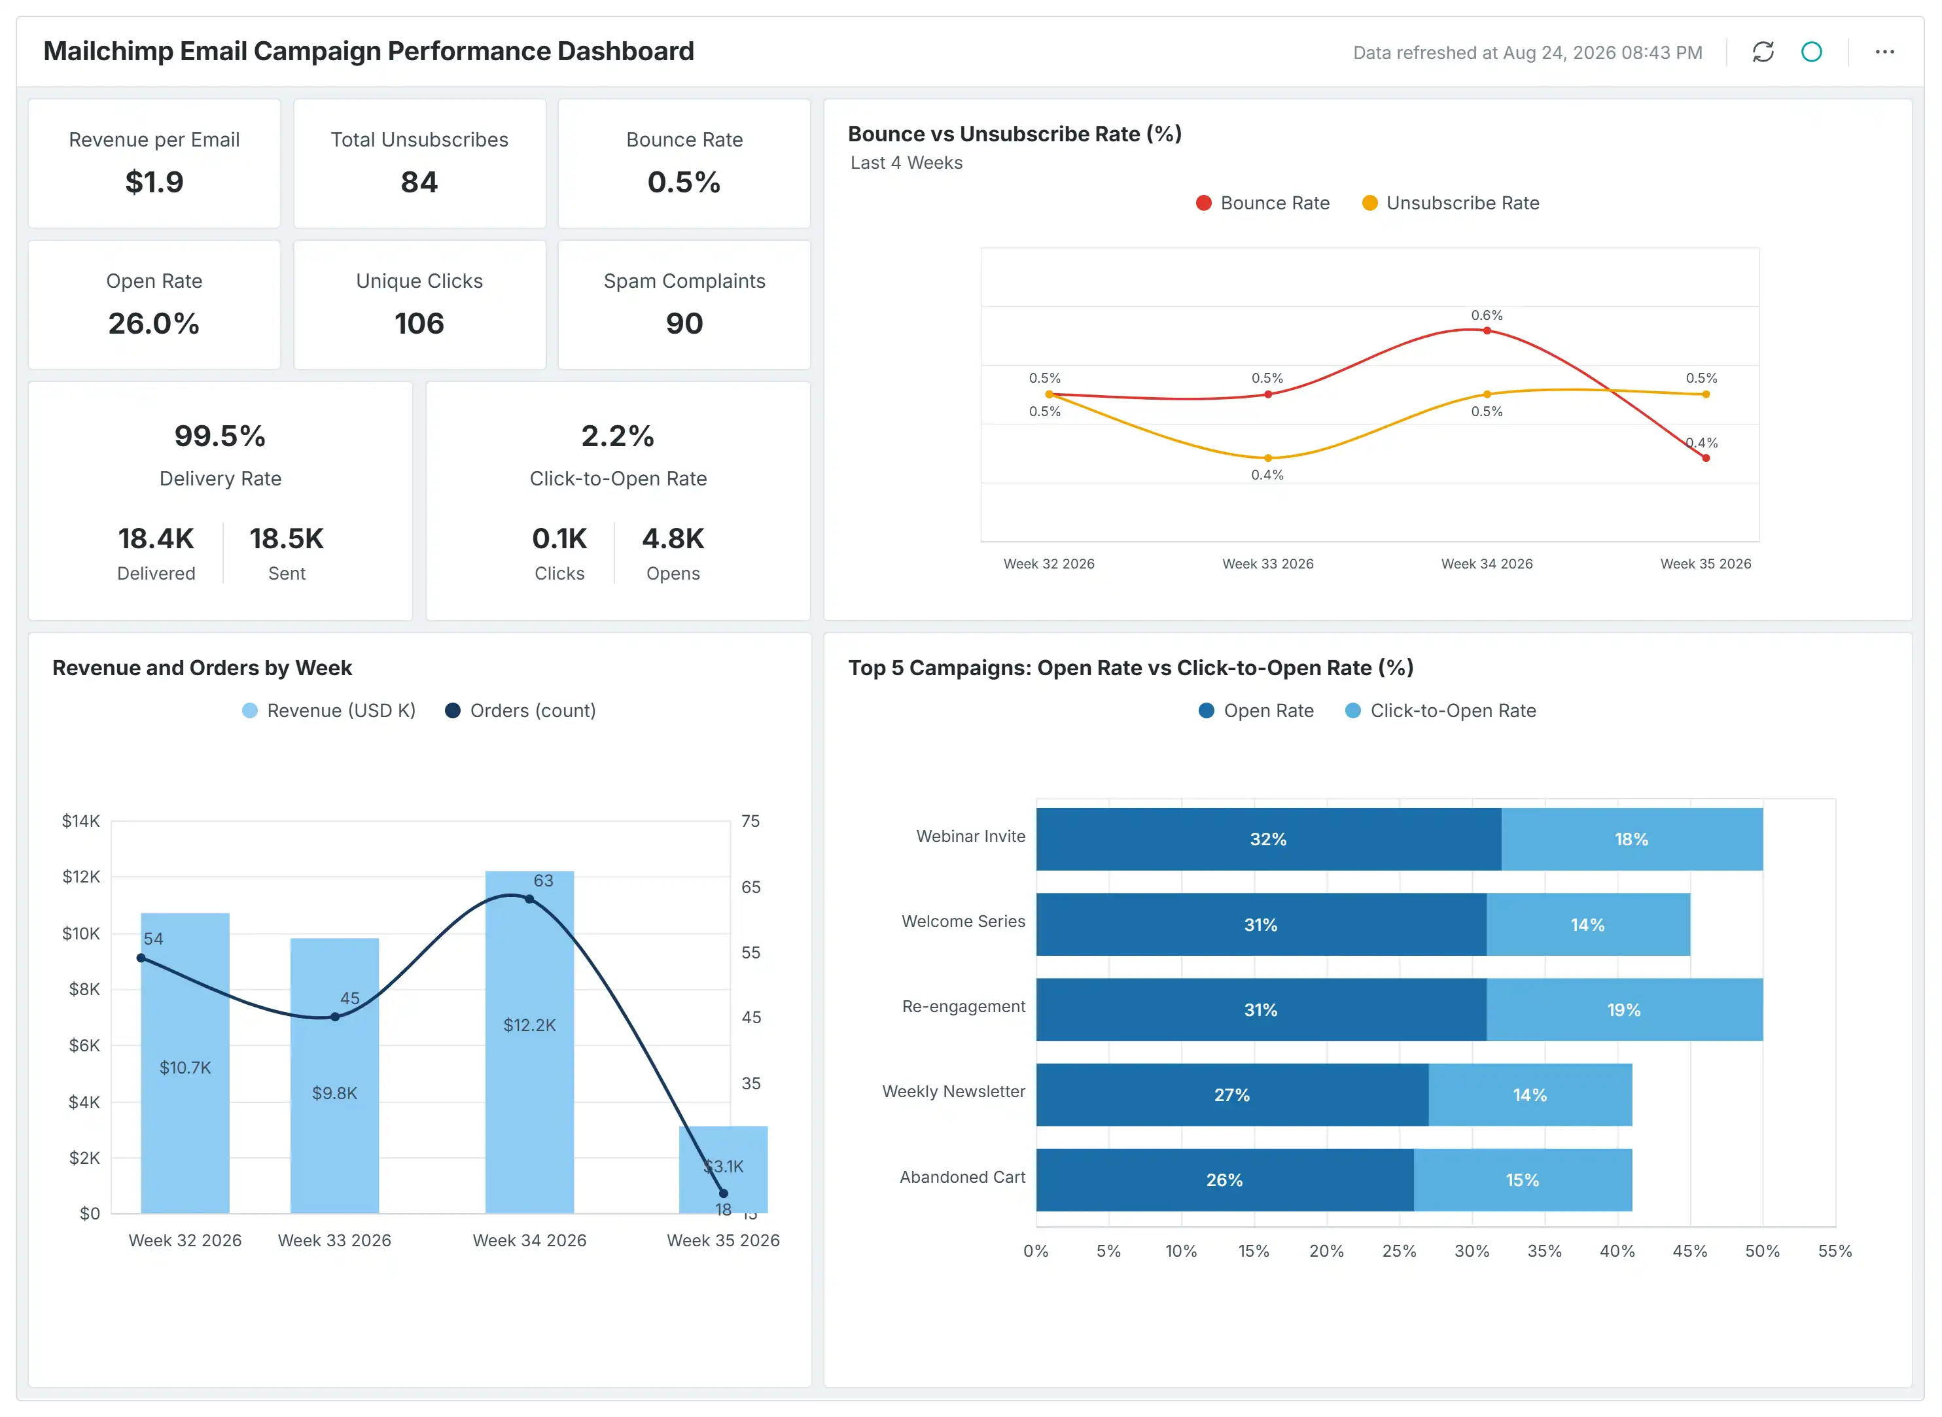1942x1417 pixels.
Task: Click the Week 33 unsubscribe 0.4% point
Action: (1268, 458)
